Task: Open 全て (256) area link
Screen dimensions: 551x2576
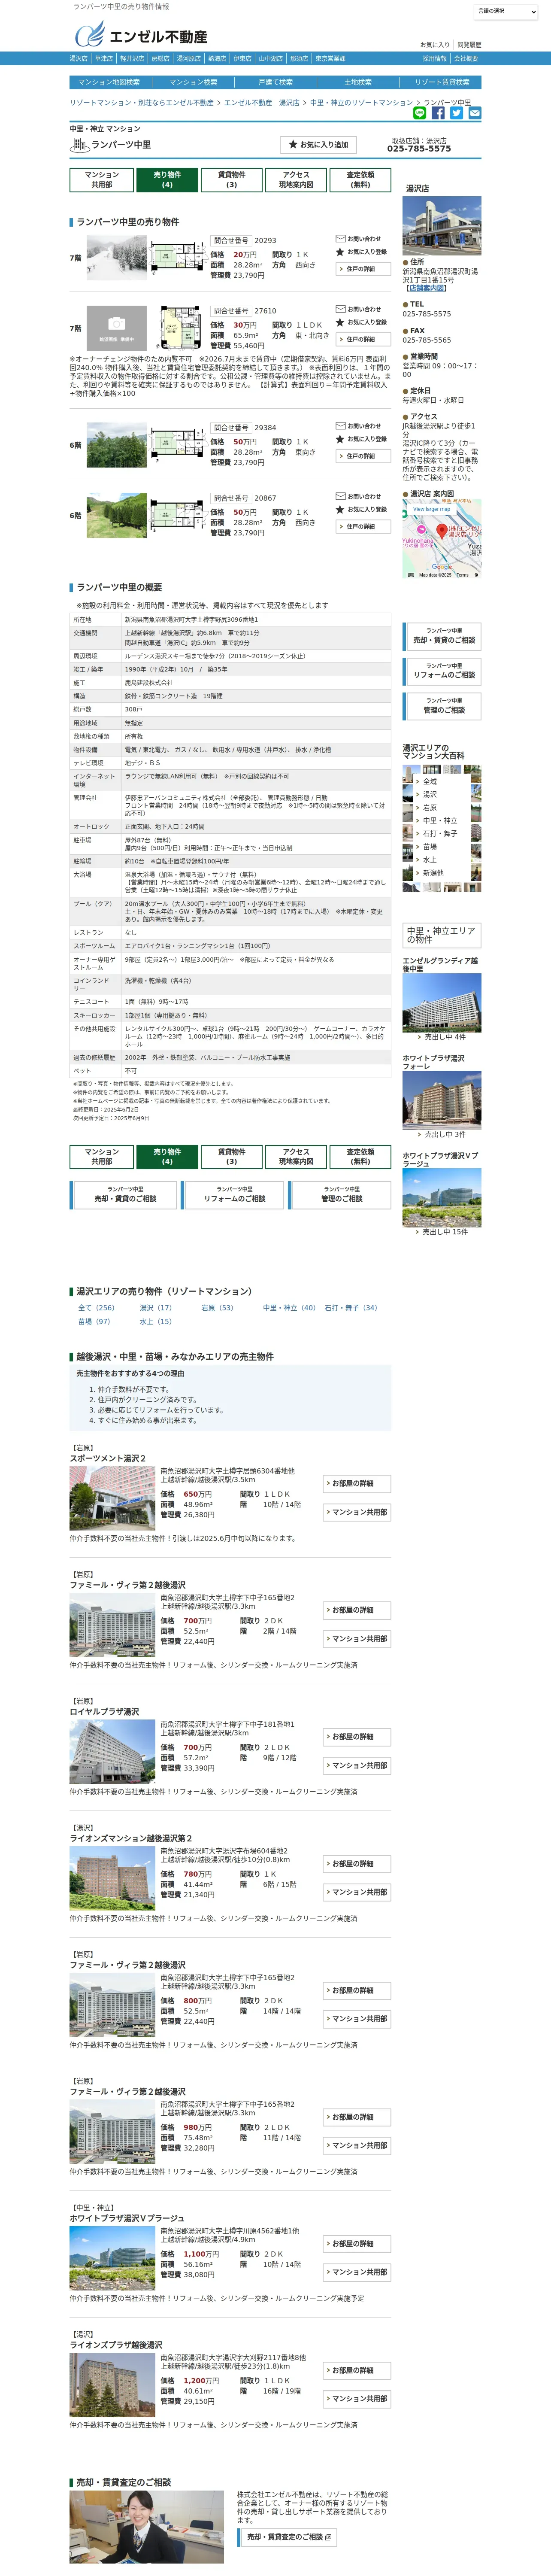Action: click(x=96, y=1308)
